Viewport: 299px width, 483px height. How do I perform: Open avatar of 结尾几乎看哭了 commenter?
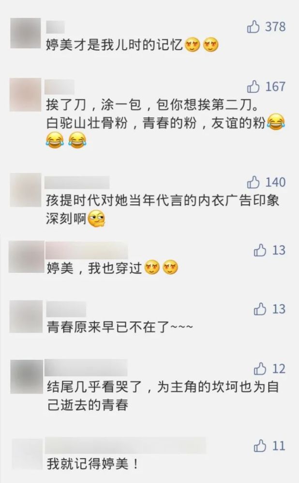tap(27, 377)
